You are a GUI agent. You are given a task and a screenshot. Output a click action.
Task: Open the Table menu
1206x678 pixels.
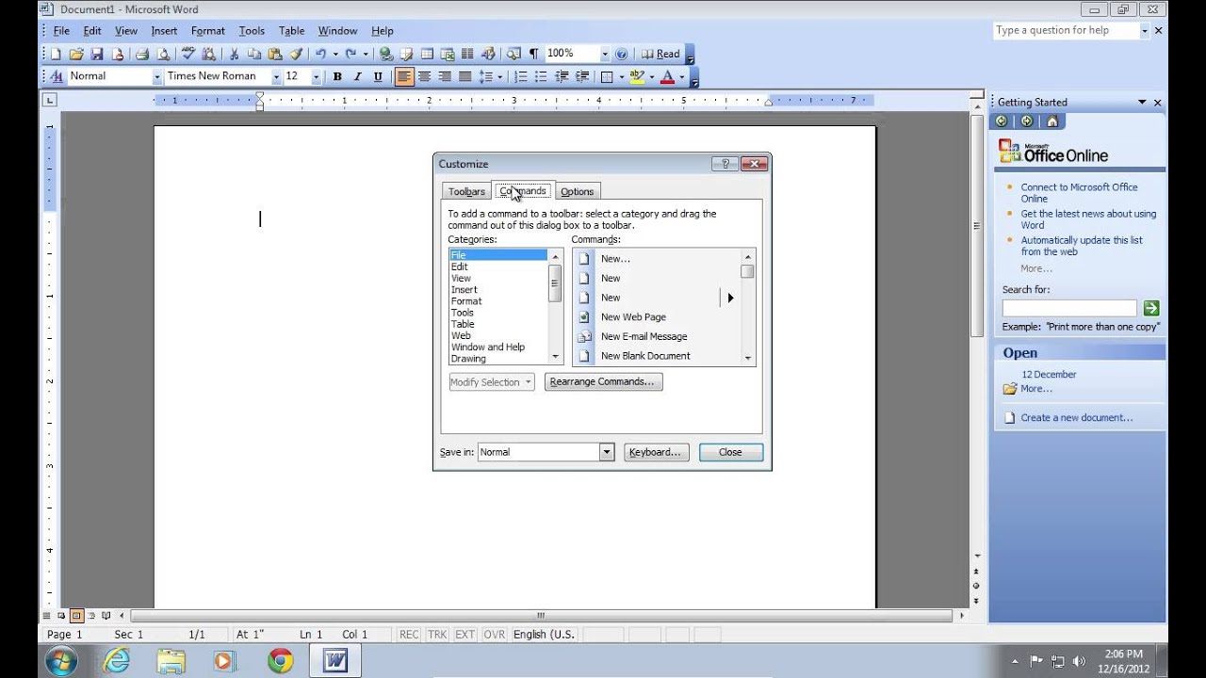(291, 31)
